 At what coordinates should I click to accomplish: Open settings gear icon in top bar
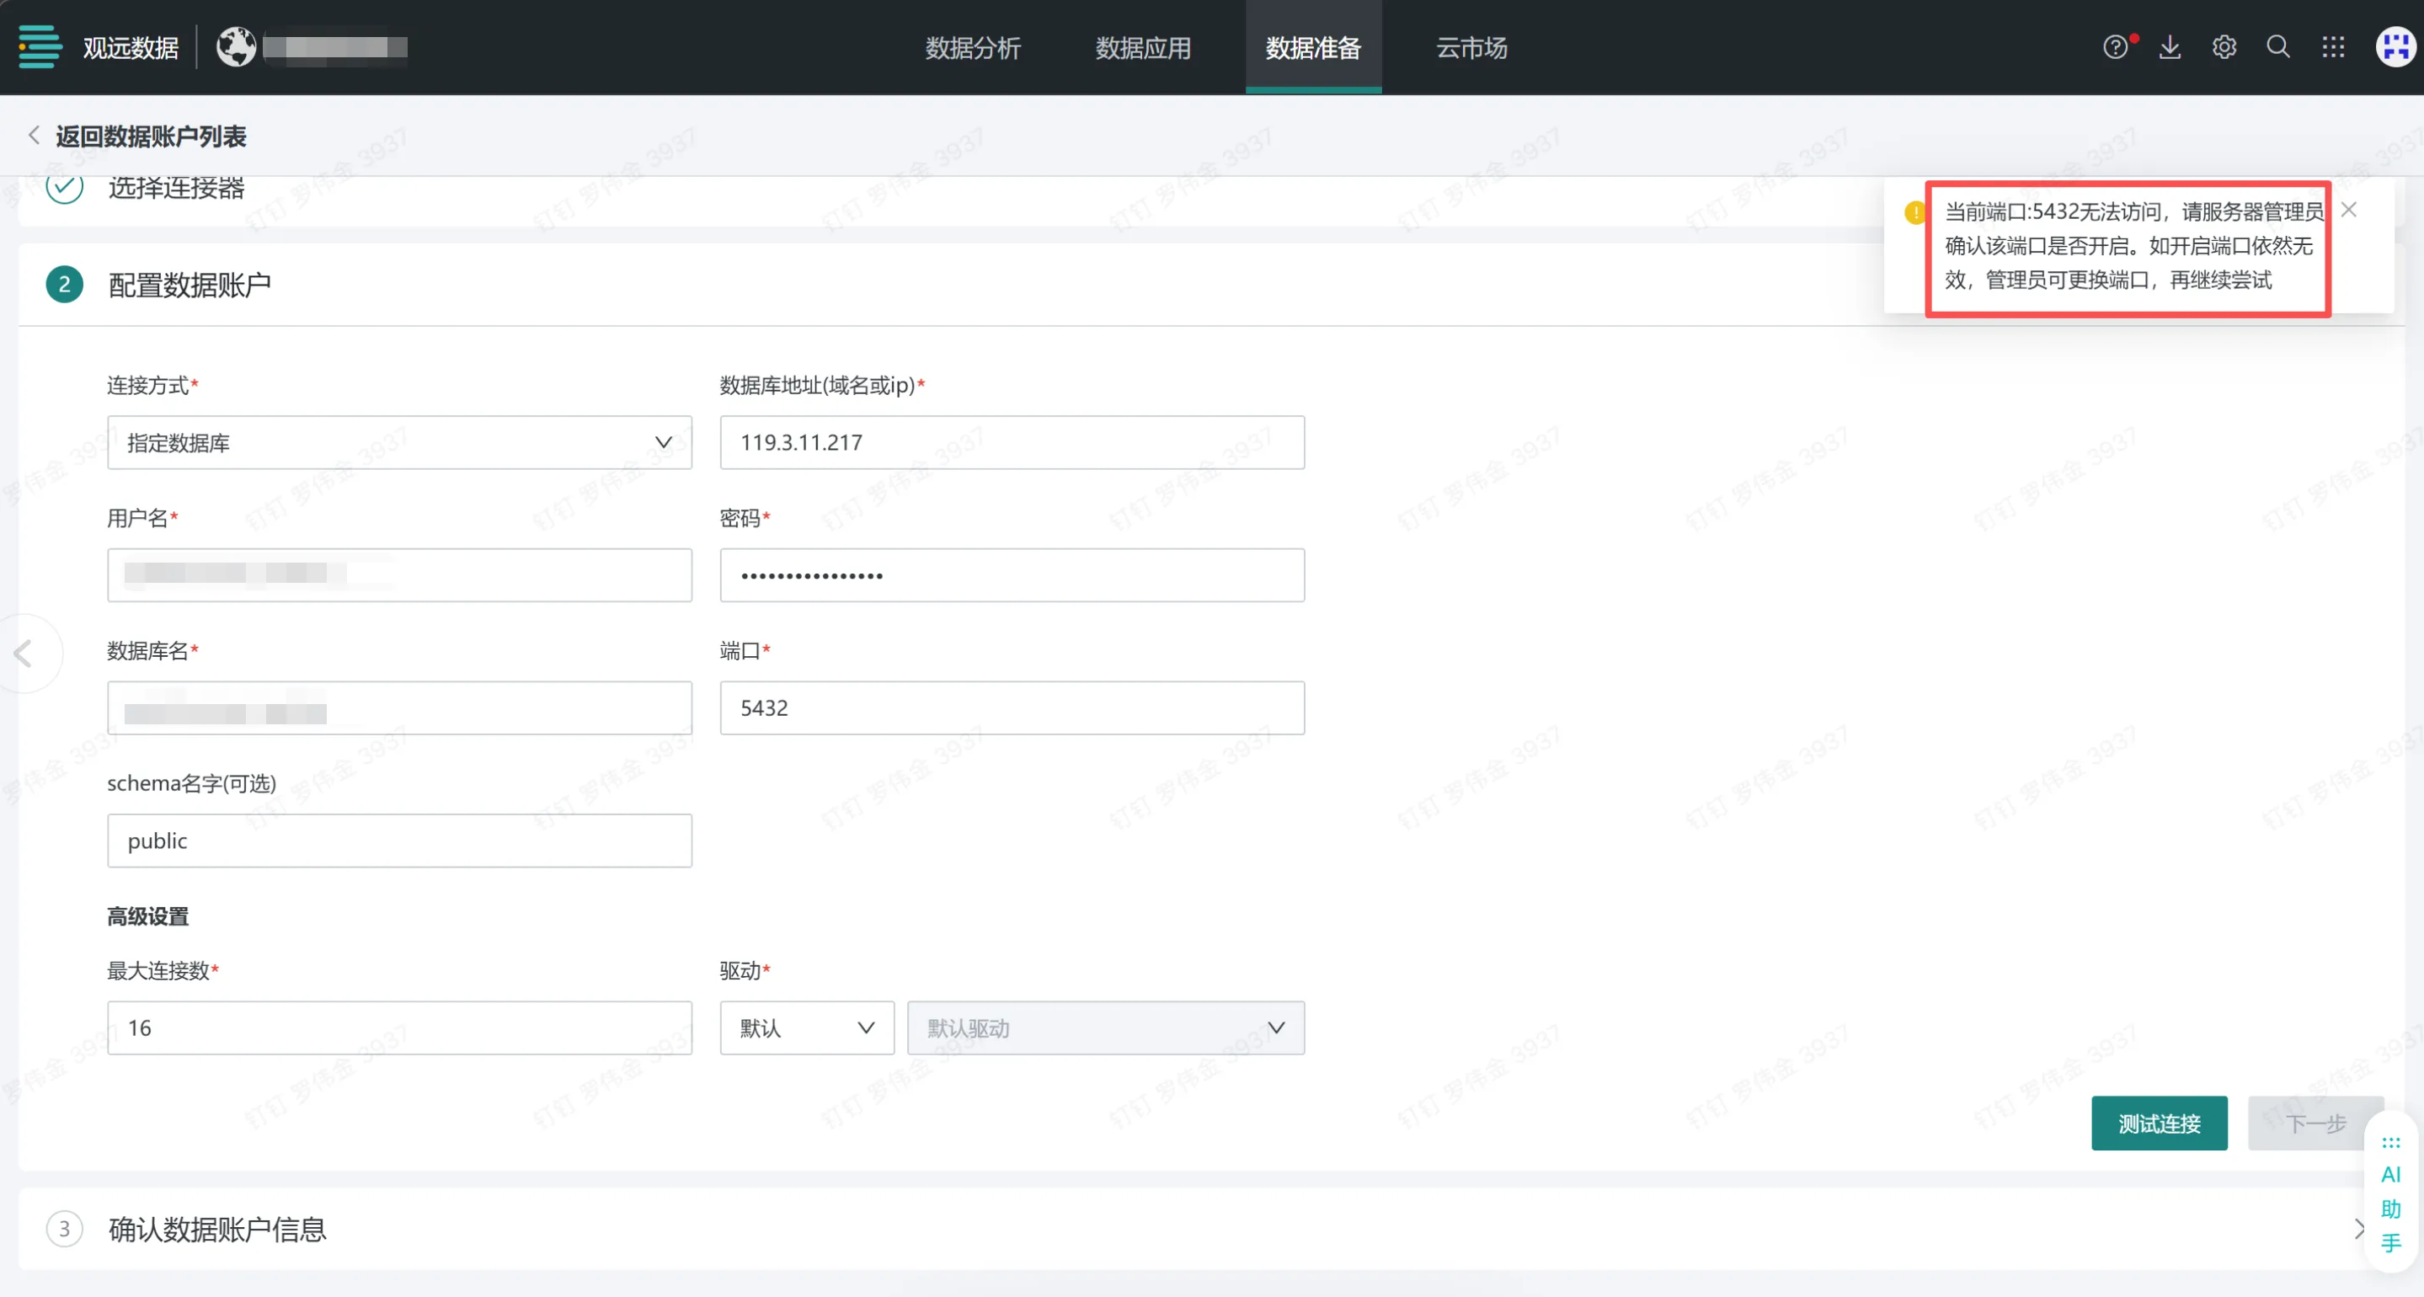[x=2224, y=47]
